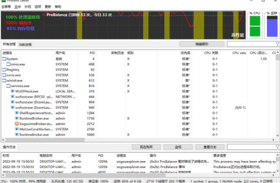The height and width of the screenshot is (183, 280).
Task: Click the Registry process icon
Action: [4, 70]
